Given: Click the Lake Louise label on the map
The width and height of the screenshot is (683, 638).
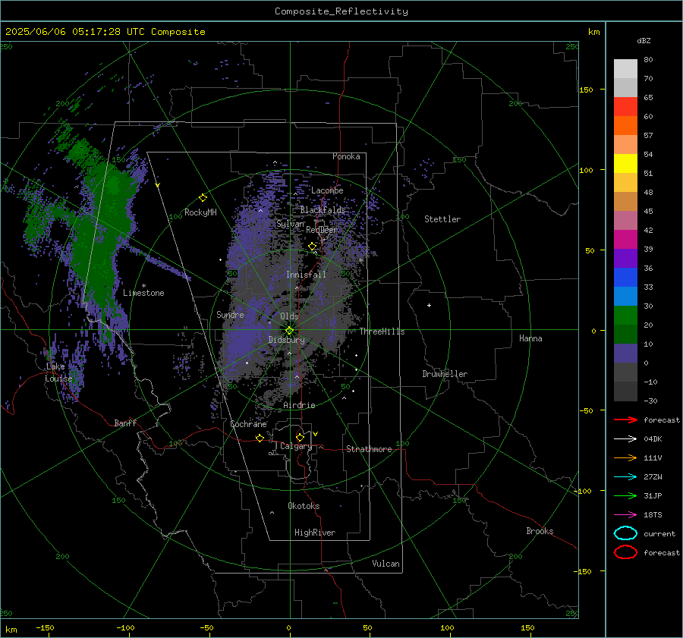Looking at the screenshot, I should pyautogui.click(x=58, y=372).
